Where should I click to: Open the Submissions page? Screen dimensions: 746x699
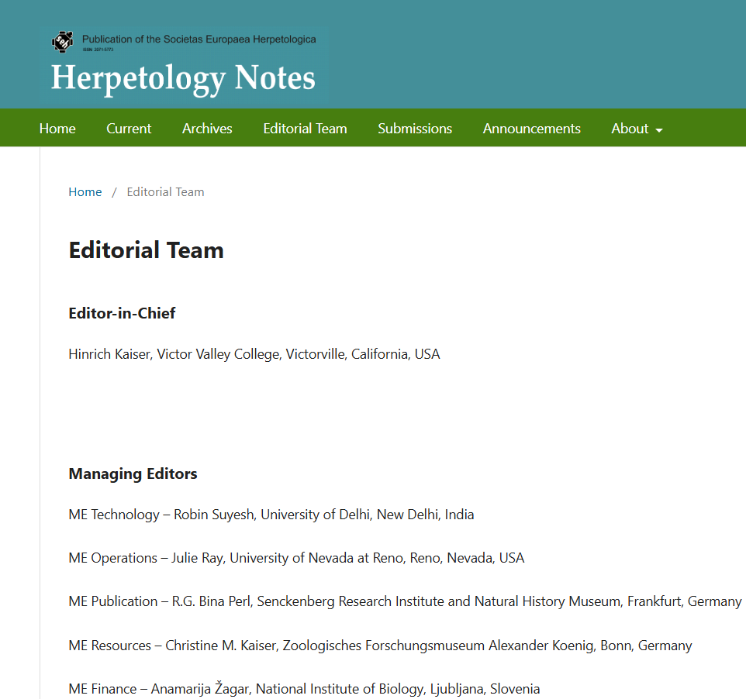click(415, 128)
